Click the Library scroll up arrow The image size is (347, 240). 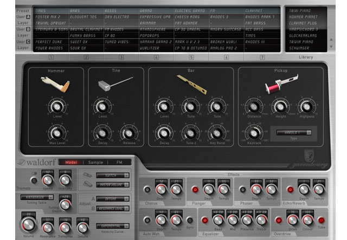click(x=331, y=40)
